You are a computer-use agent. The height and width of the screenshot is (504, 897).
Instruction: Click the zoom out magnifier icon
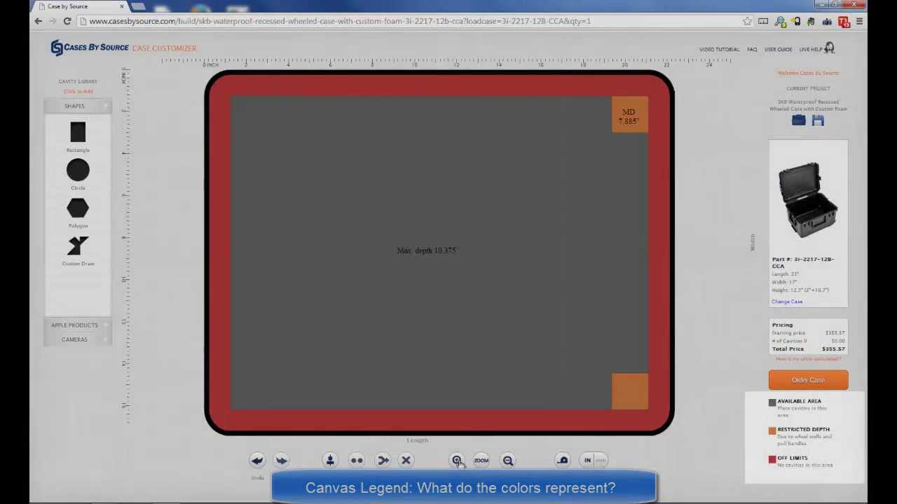click(508, 460)
